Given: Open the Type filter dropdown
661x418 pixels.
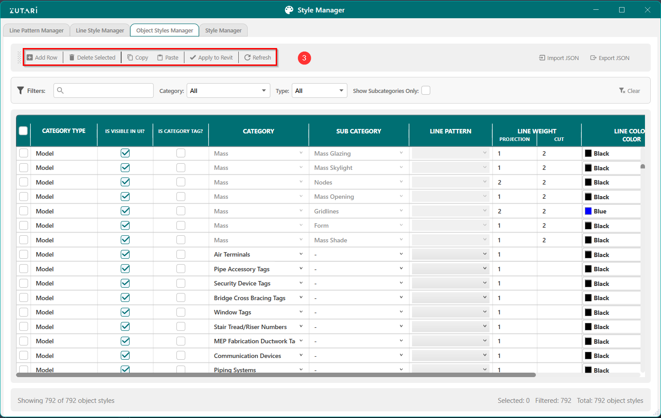Looking at the screenshot, I should pyautogui.click(x=319, y=91).
